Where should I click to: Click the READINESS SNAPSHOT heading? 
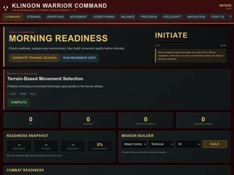[27, 136]
